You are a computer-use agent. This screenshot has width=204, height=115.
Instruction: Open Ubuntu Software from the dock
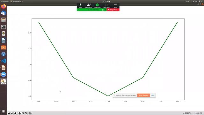pos(4,47)
